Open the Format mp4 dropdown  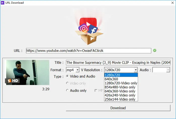[73, 70]
